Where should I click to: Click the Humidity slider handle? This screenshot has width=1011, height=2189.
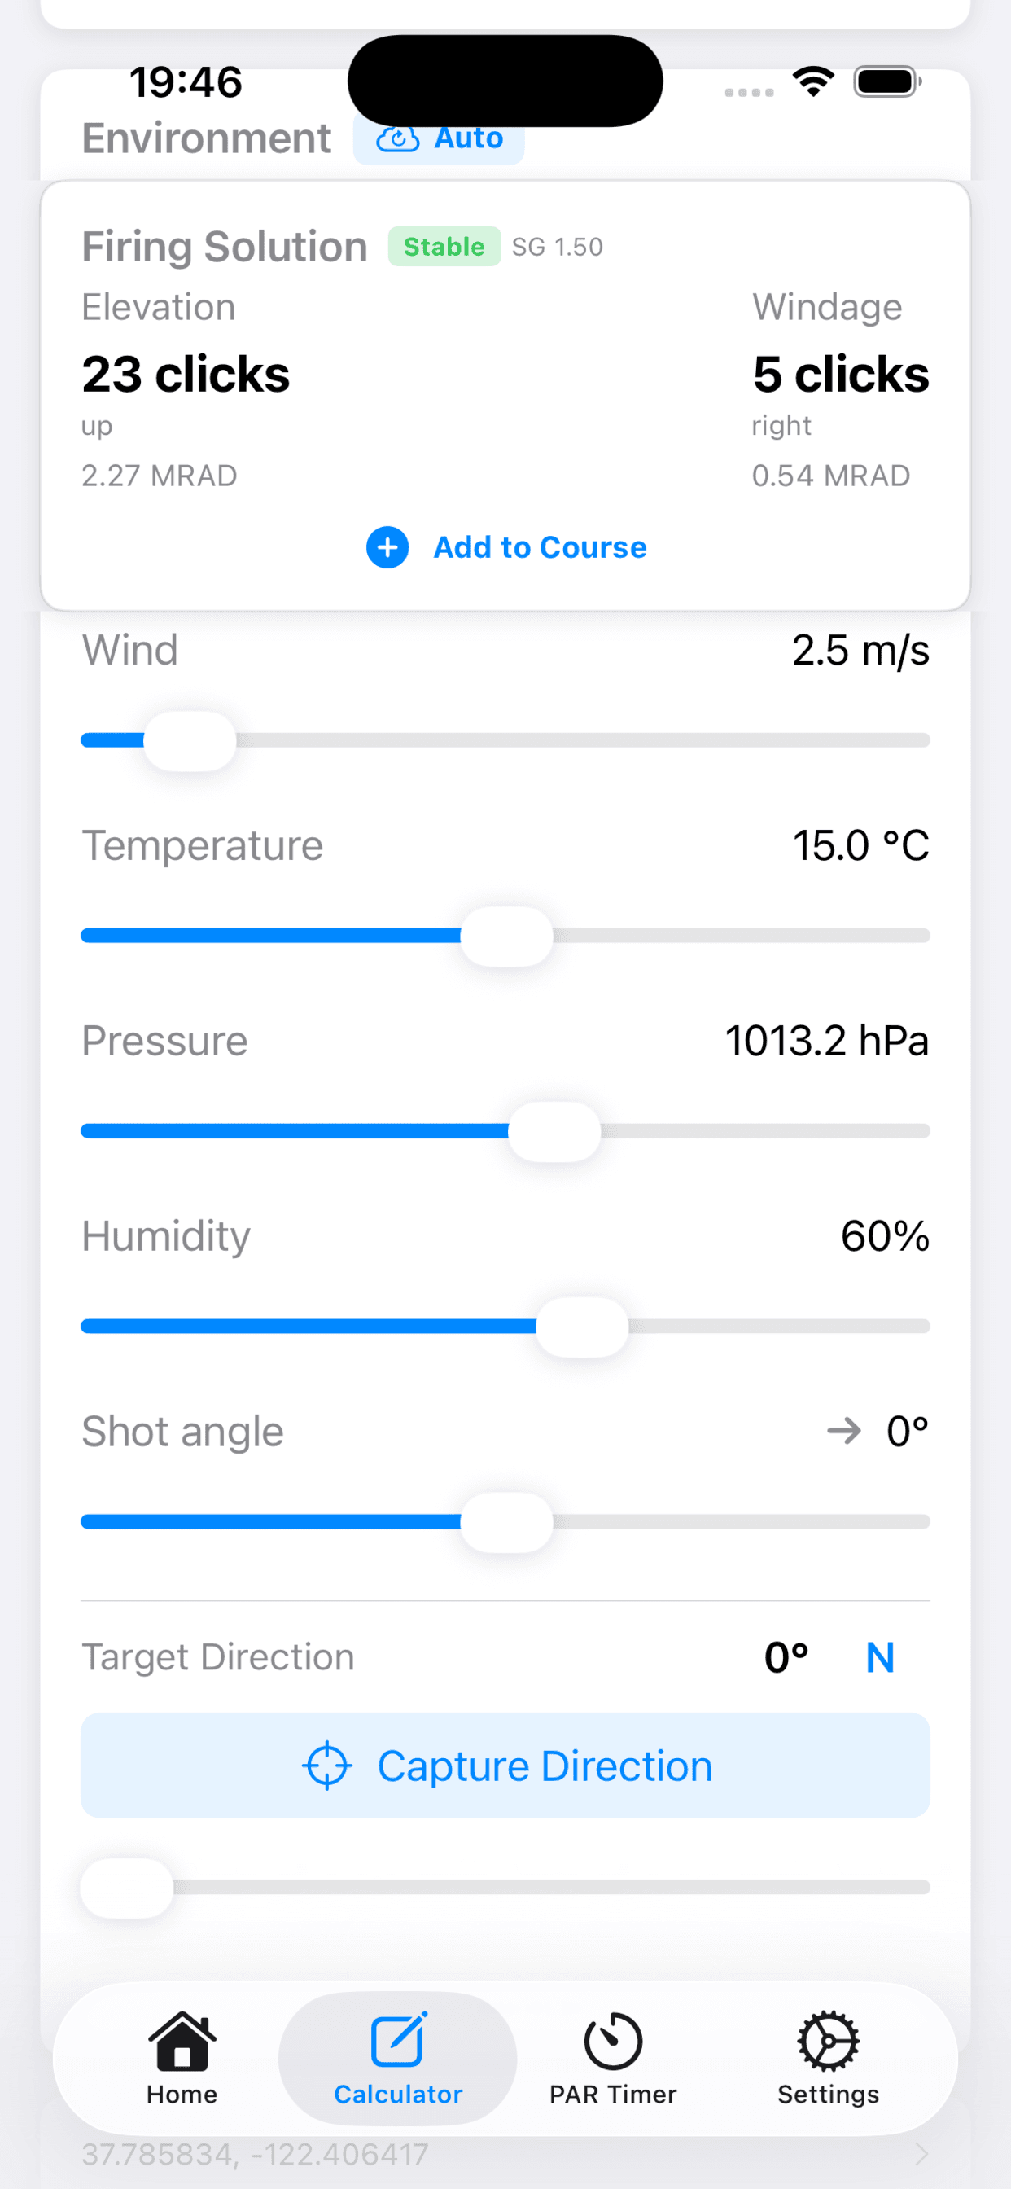582,1327
